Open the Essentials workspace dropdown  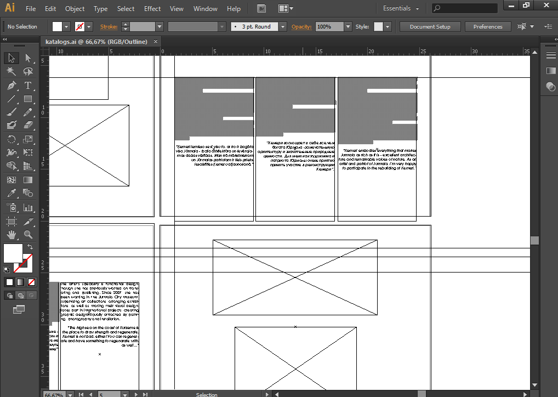click(401, 9)
